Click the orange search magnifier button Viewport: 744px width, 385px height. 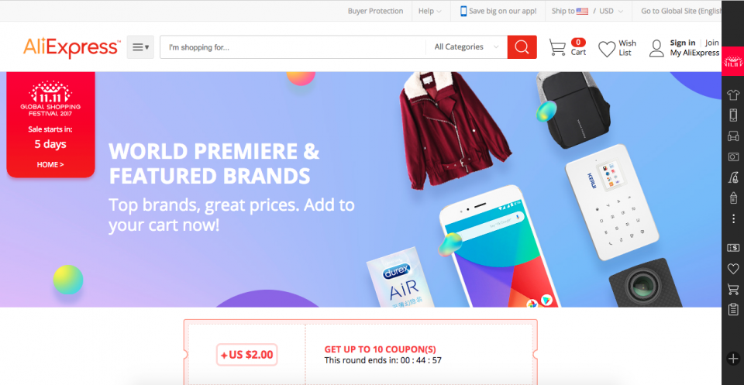click(522, 47)
